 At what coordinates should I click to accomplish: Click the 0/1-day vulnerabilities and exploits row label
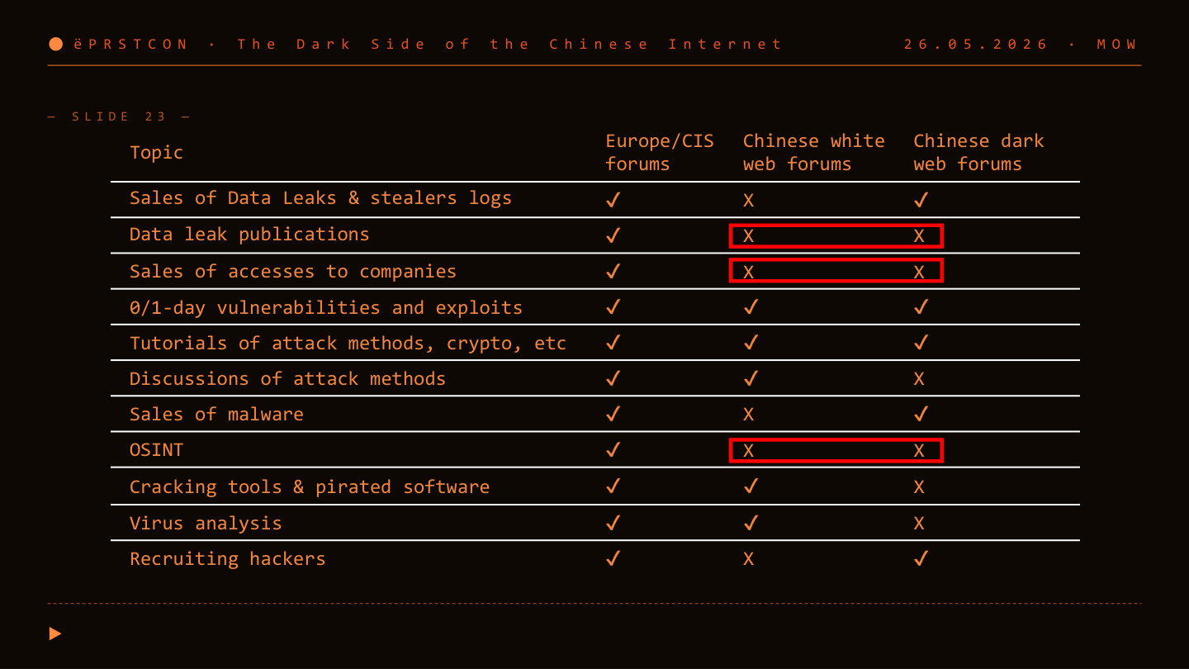326,308
